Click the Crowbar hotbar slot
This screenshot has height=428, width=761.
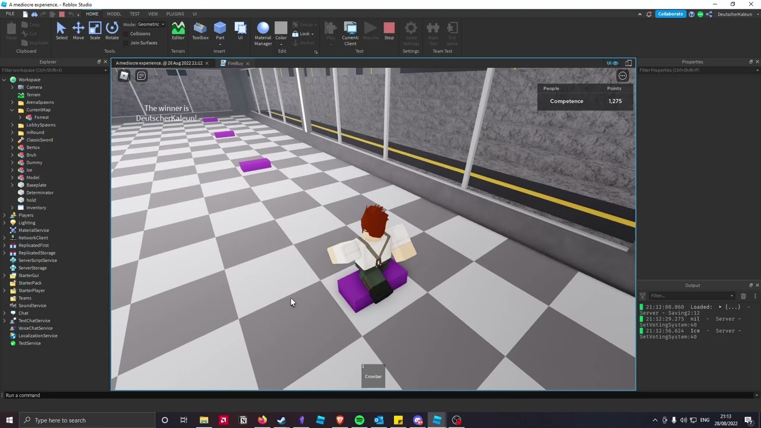[x=373, y=376]
